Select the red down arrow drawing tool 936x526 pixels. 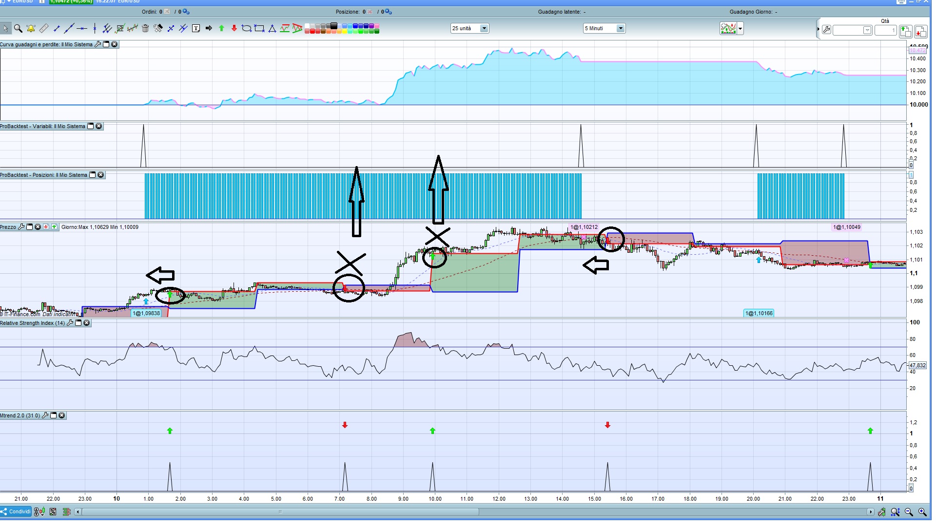click(x=234, y=29)
